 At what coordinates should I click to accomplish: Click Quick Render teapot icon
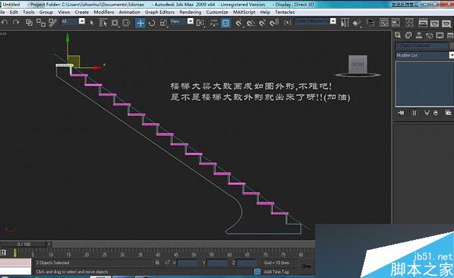[x=446, y=23]
